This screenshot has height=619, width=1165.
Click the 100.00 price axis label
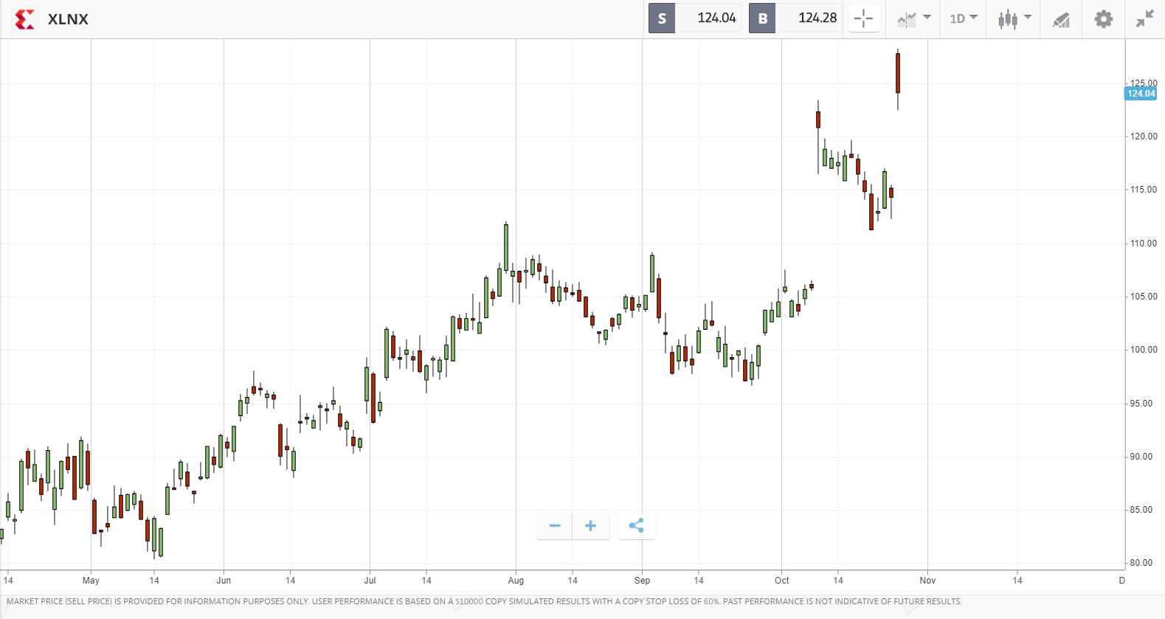[x=1144, y=350]
